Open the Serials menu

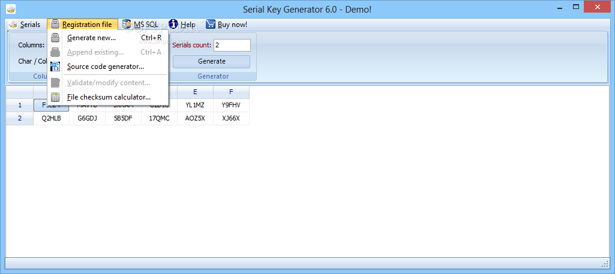click(25, 25)
